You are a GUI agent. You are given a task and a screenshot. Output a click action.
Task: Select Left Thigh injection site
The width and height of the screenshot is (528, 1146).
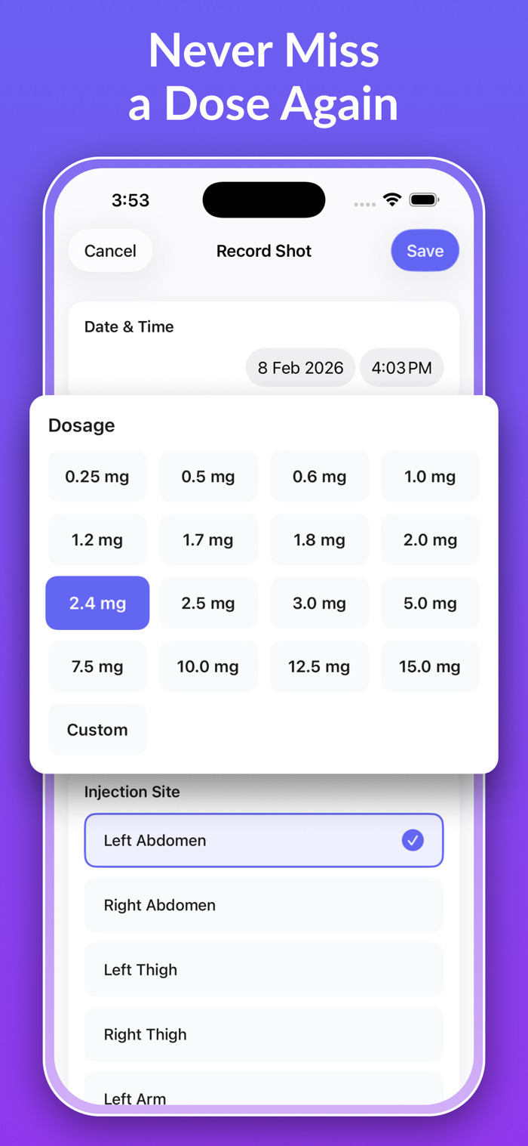tap(263, 970)
